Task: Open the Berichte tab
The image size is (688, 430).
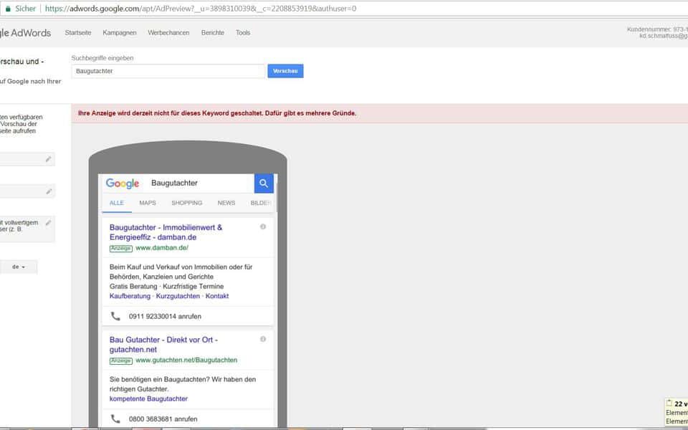Action: (213, 33)
